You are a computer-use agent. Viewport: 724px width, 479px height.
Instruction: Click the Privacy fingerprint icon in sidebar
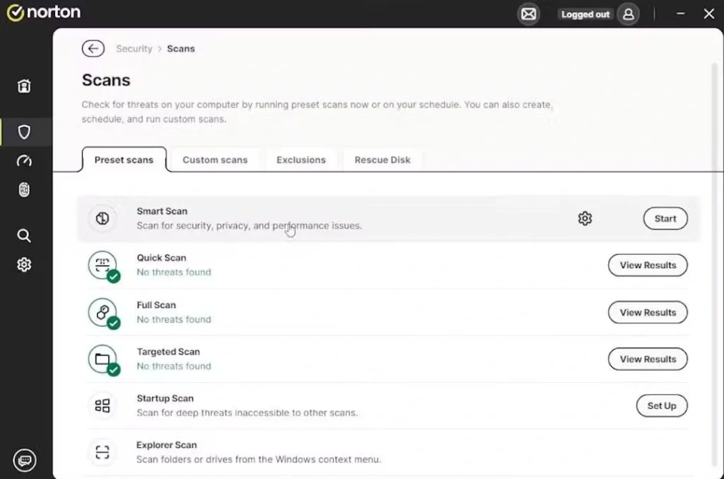coord(24,190)
